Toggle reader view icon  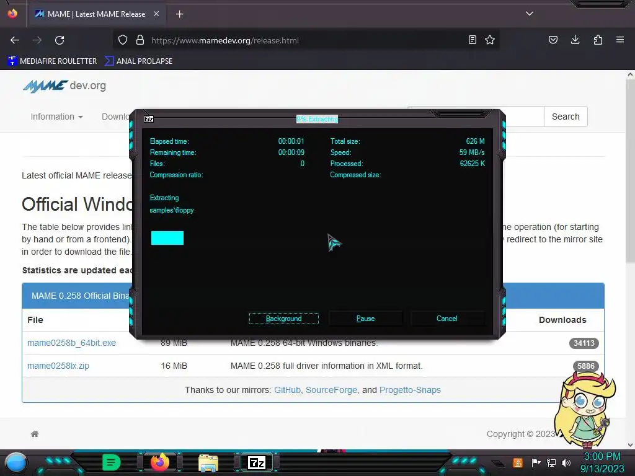(x=472, y=40)
